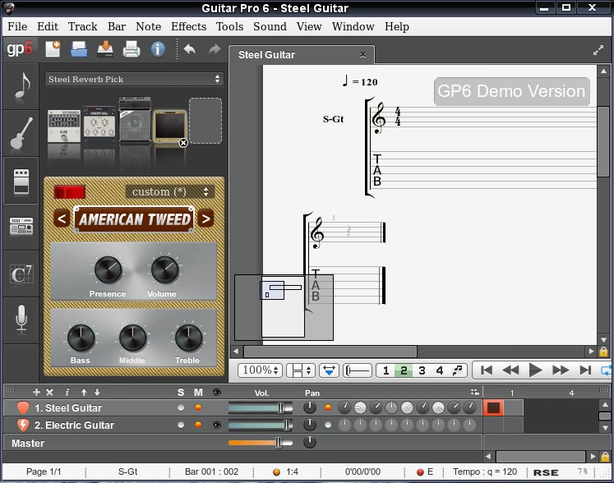614x483 pixels.
Task: Toggle the amp red power switch
Action: click(x=70, y=192)
